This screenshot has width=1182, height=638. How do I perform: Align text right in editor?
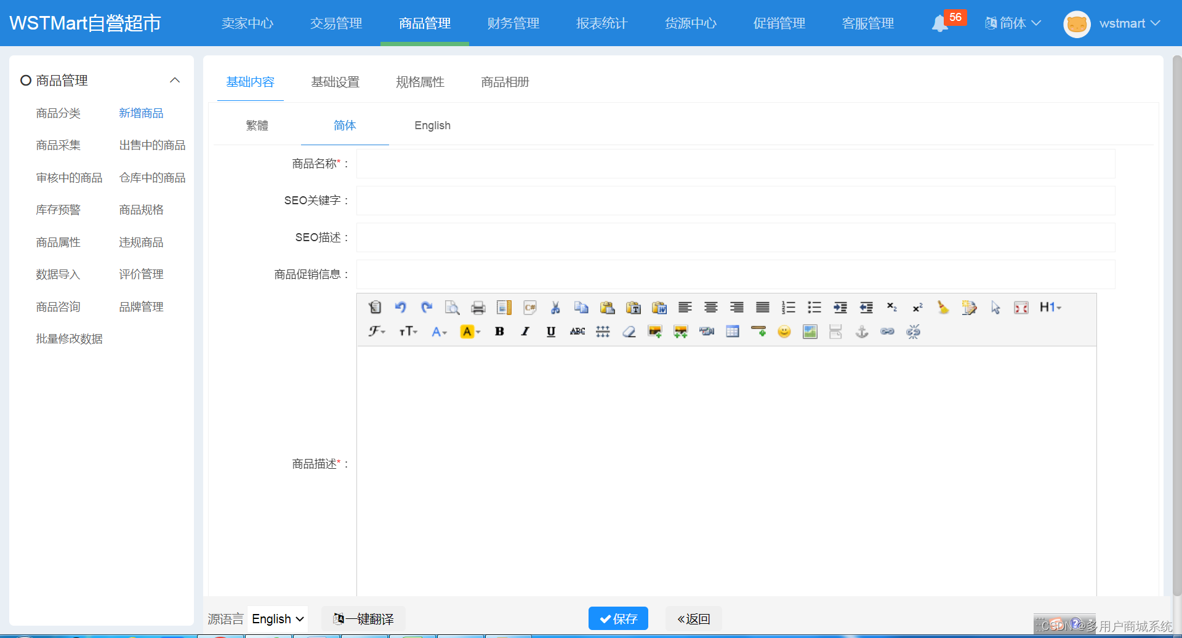click(x=736, y=307)
